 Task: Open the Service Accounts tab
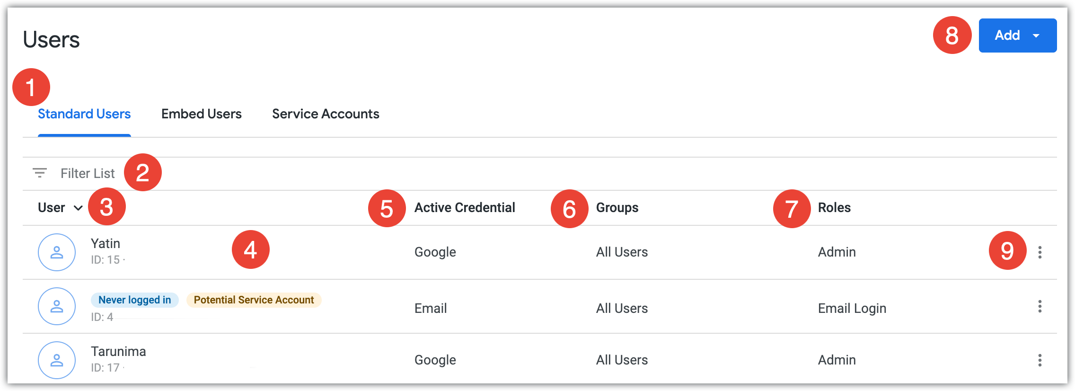coord(326,114)
